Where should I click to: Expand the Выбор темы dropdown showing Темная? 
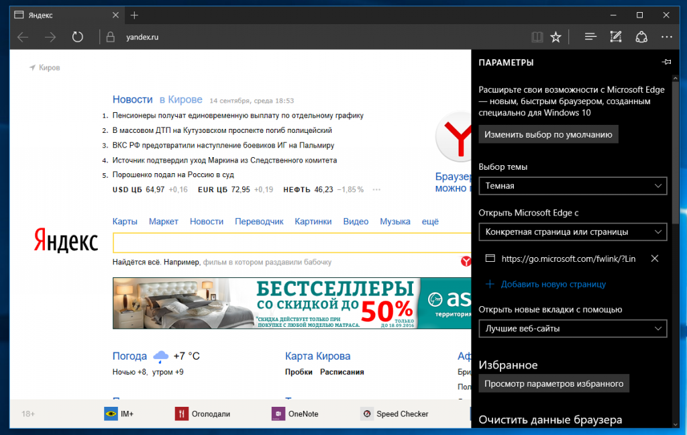(573, 186)
